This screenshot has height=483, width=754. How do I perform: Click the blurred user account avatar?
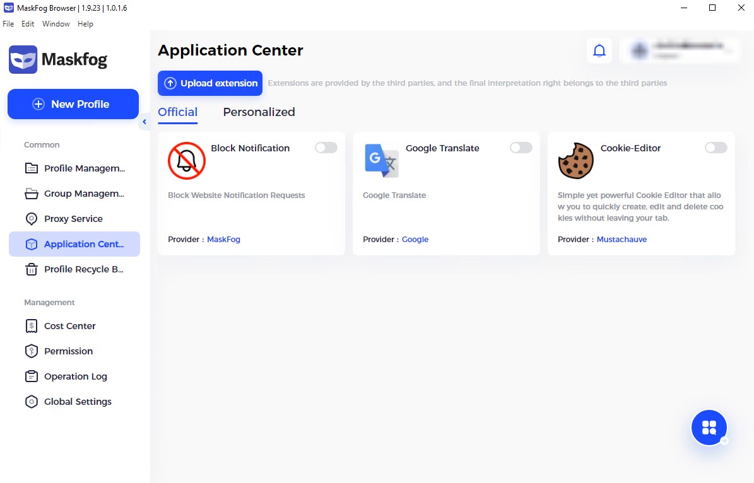tap(640, 50)
